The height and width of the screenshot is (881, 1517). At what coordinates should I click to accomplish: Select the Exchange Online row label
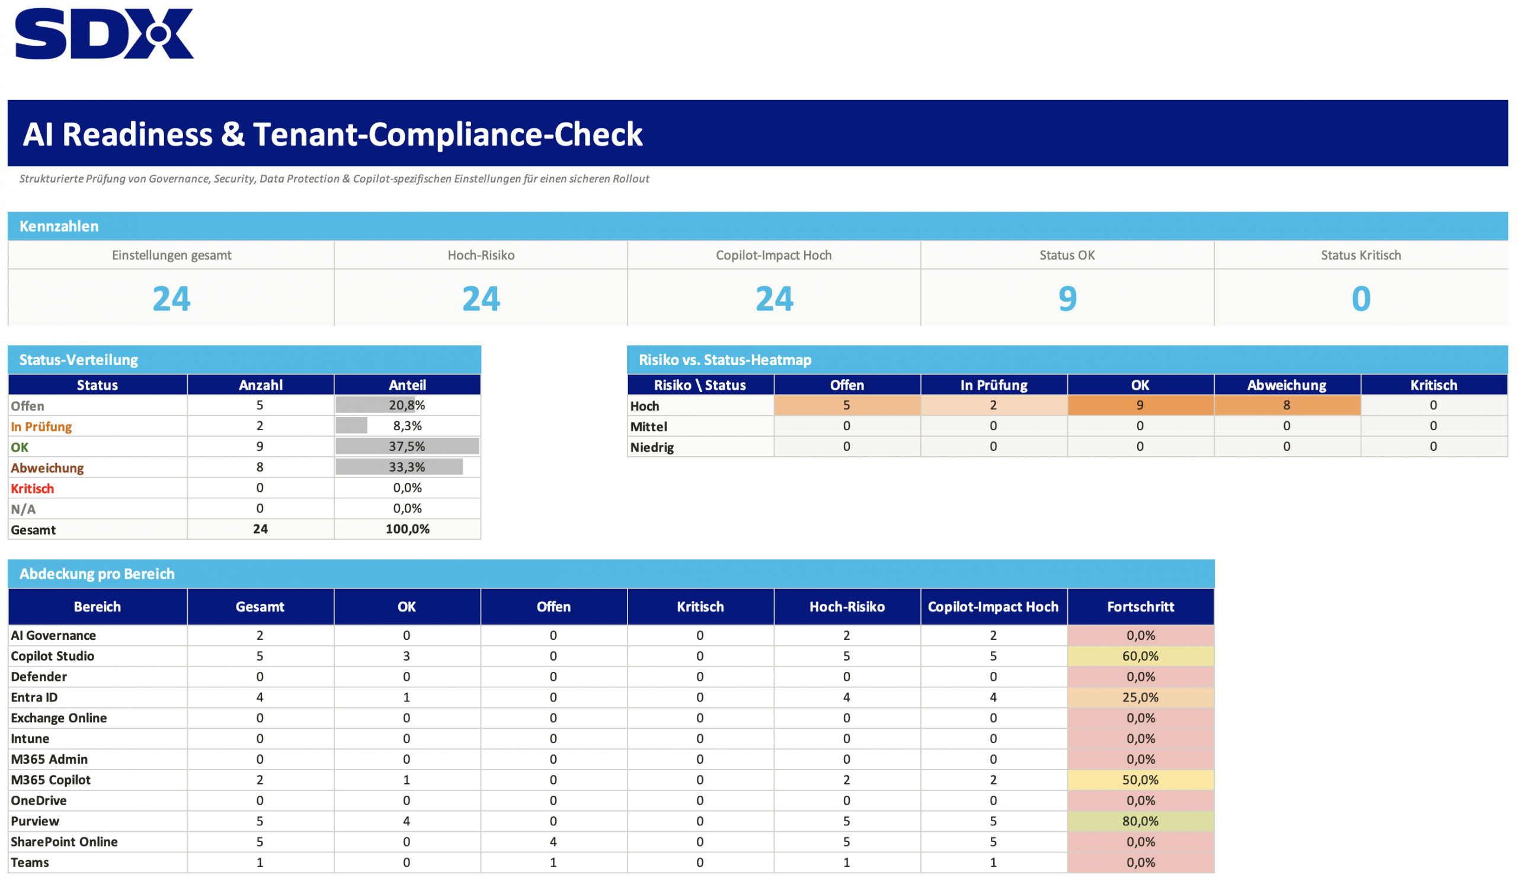pyautogui.click(x=59, y=718)
